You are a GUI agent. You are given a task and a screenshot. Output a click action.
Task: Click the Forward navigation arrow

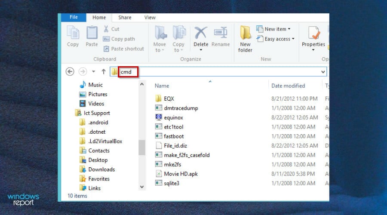click(x=83, y=71)
